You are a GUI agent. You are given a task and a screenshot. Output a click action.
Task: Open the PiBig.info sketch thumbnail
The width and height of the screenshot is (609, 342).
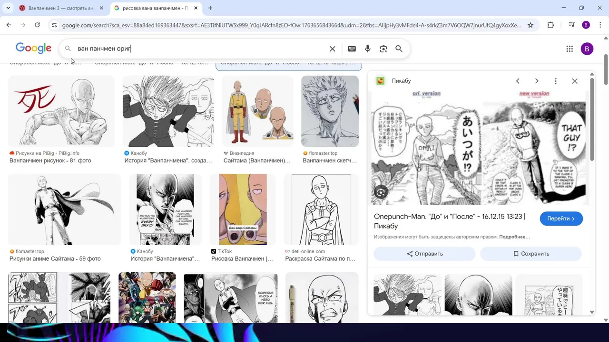(x=61, y=111)
